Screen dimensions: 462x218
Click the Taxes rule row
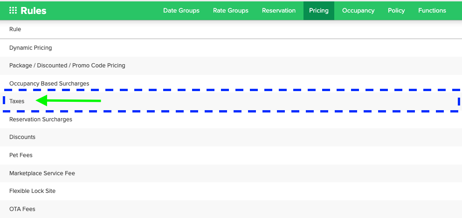17,101
